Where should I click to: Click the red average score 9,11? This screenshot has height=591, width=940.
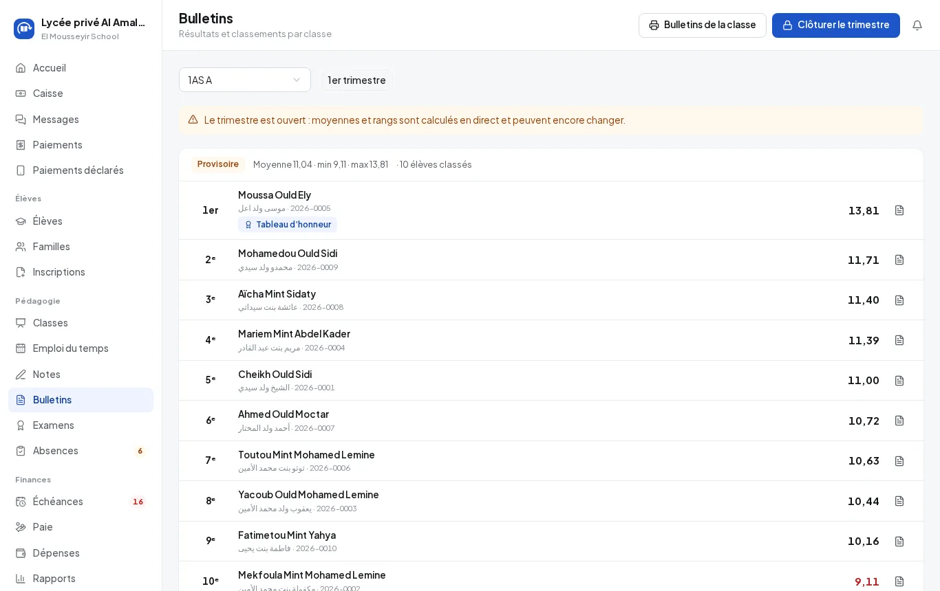pos(867,581)
